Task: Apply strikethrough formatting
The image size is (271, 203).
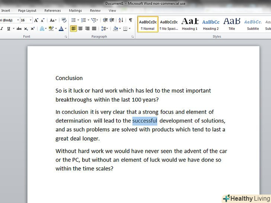Action: point(19,29)
